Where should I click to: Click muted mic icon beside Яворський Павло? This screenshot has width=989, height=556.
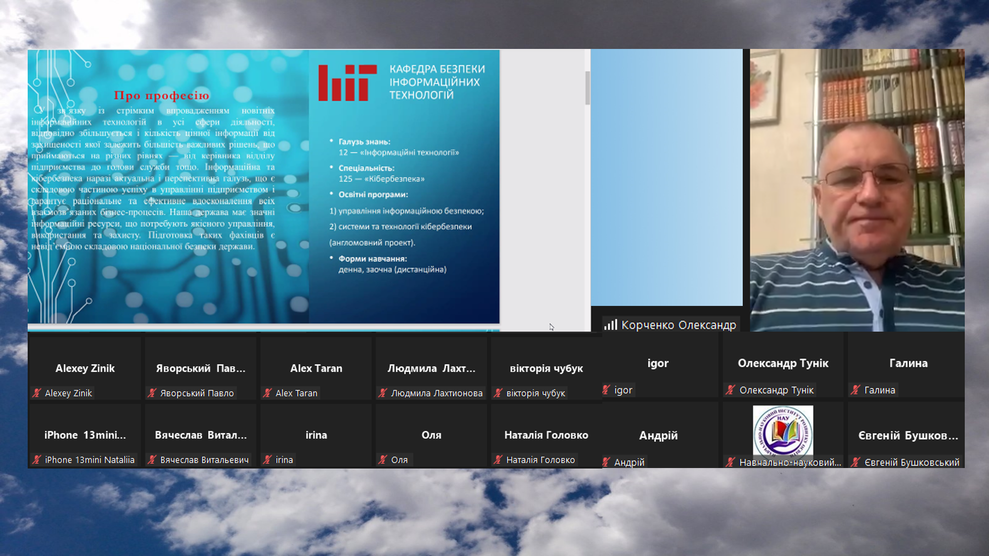pos(152,393)
